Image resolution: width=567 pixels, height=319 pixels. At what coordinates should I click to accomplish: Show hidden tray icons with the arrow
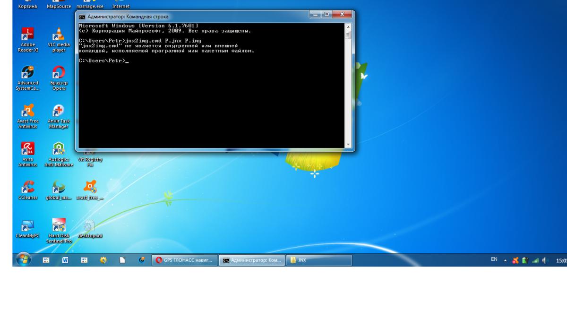505,260
